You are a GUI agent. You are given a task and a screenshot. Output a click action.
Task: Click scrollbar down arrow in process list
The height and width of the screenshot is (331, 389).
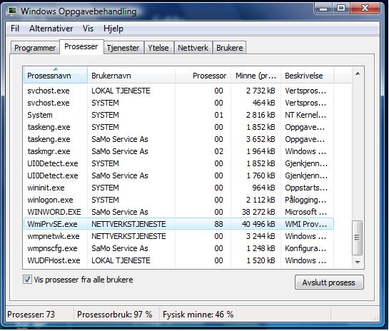click(358, 262)
